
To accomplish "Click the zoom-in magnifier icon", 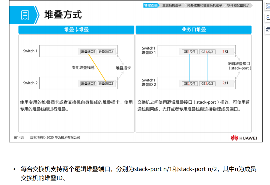I will [268, 18].
